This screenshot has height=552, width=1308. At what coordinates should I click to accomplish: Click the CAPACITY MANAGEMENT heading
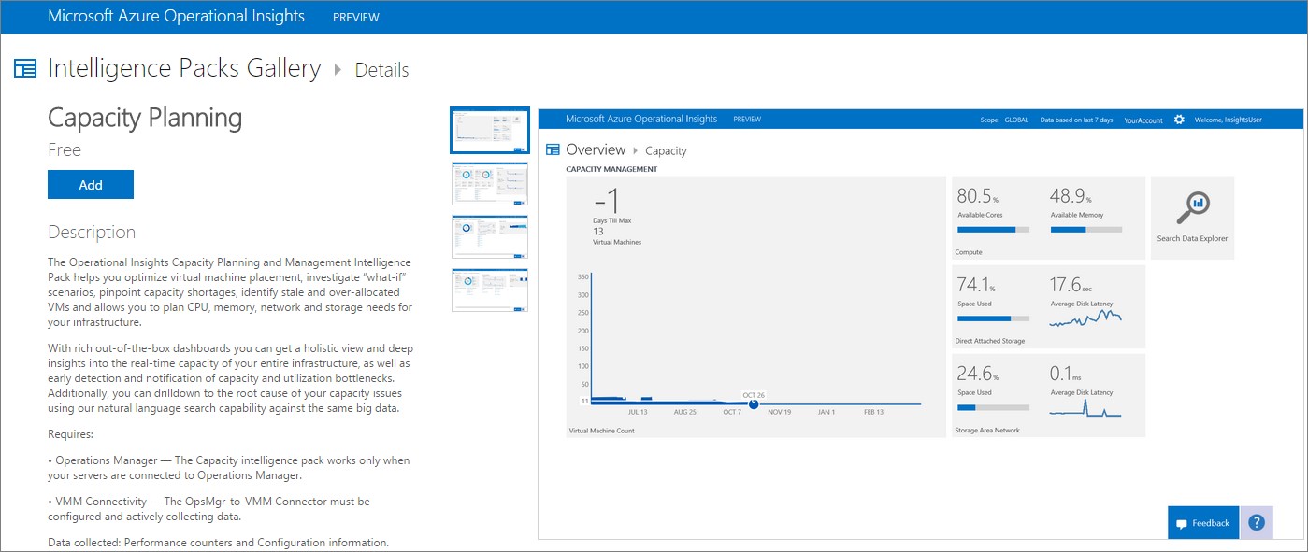[x=611, y=169]
